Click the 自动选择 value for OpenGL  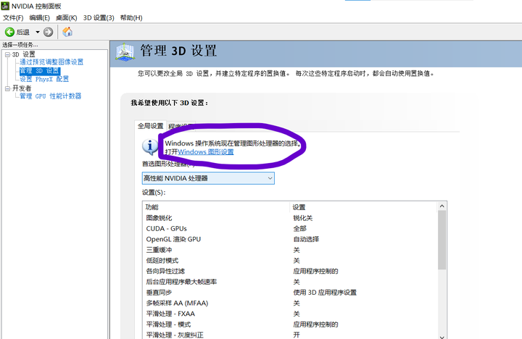[306, 239]
